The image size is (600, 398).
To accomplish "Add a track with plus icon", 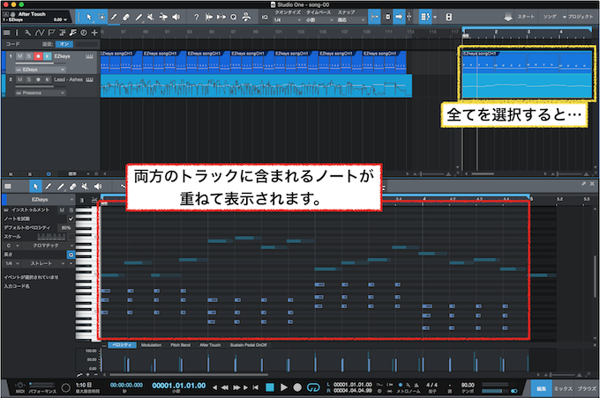I will (x=94, y=33).
